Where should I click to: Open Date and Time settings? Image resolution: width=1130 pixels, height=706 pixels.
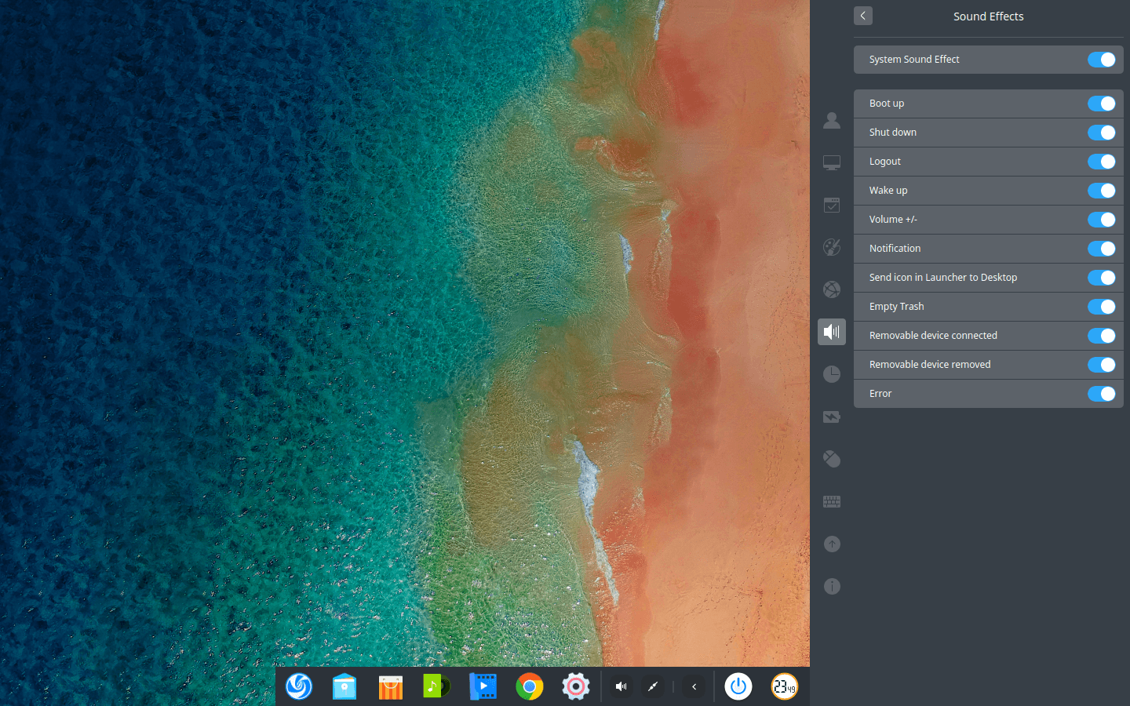coord(832,374)
